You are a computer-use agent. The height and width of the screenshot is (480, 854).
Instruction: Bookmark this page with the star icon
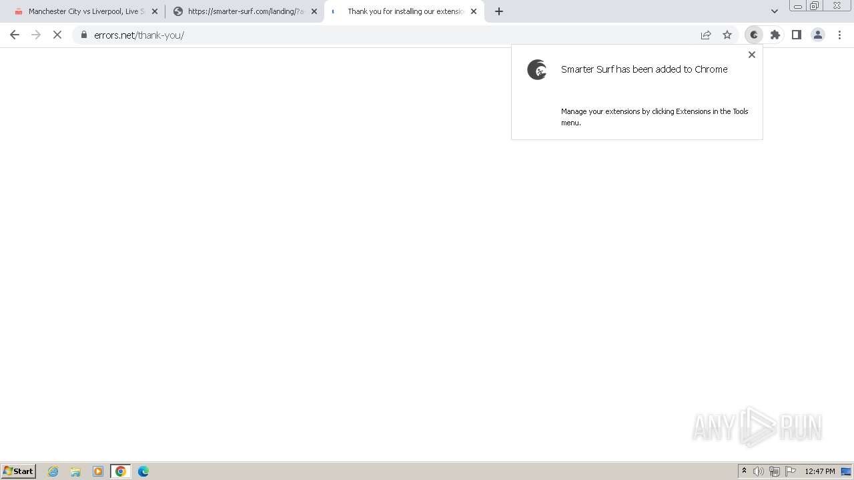click(x=727, y=35)
